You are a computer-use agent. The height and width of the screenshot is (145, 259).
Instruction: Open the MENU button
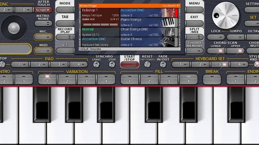pyautogui.click(x=194, y=10)
